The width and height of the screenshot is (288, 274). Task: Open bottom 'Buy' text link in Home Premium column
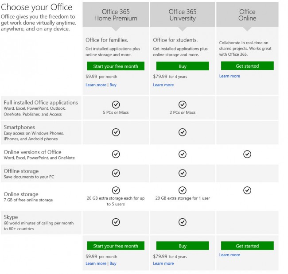tap(113, 263)
